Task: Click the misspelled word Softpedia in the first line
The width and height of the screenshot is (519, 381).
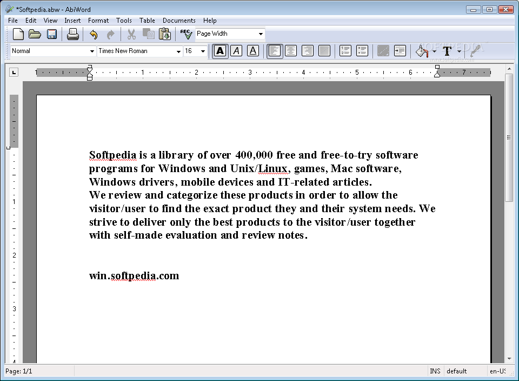Action: tap(112, 155)
